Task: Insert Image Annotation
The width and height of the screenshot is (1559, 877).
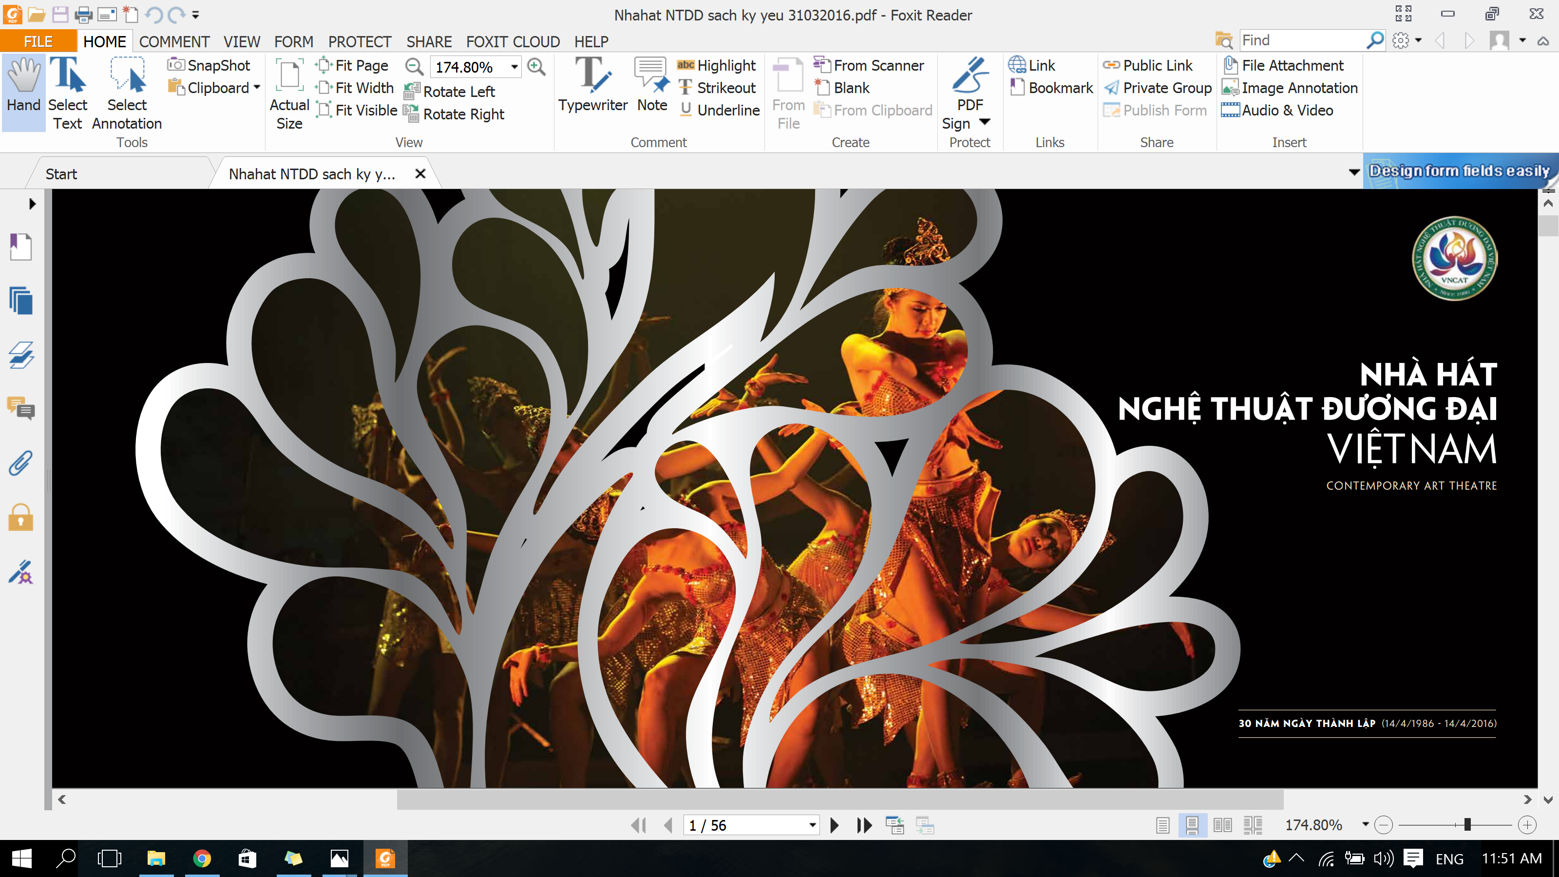Action: click(x=1290, y=88)
